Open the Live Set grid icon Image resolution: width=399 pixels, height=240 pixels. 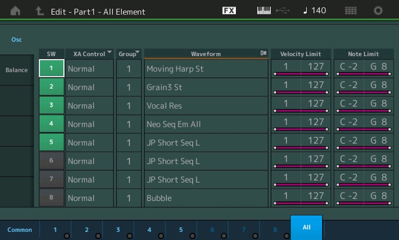coord(351,10)
